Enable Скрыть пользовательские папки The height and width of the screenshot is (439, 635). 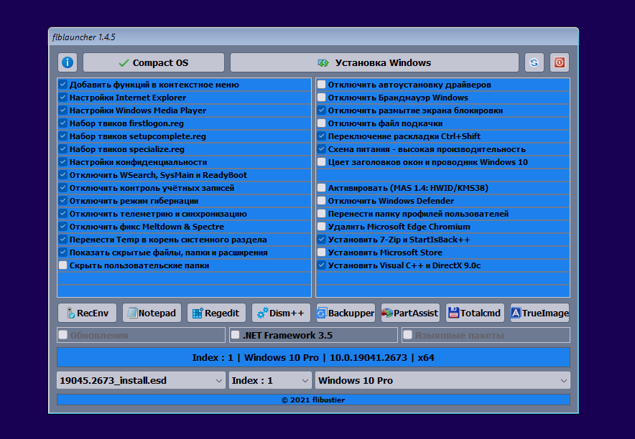click(62, 265)
